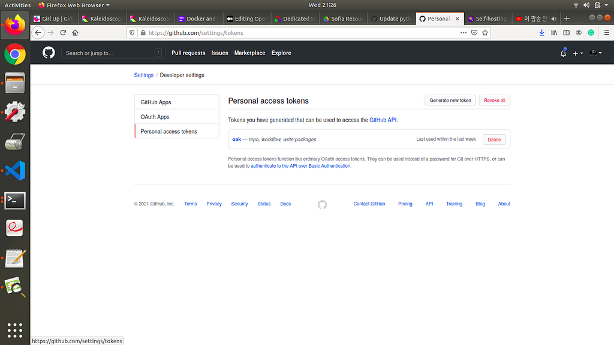The width and height of the screenshot is (614, 345).
Task: Toggle Firefox sidebar view
Action: [x=566, y=33]
